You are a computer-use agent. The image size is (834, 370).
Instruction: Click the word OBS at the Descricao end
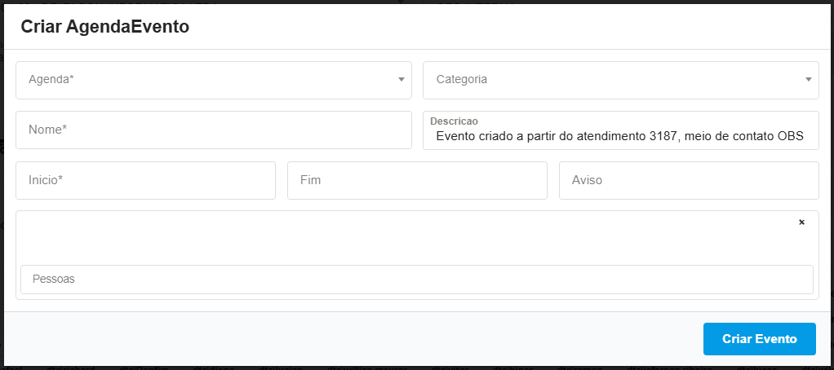point(791,137)
